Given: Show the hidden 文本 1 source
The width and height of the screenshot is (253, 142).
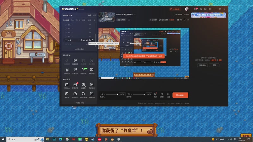Looking at the screenshot, I should (87, 44).
